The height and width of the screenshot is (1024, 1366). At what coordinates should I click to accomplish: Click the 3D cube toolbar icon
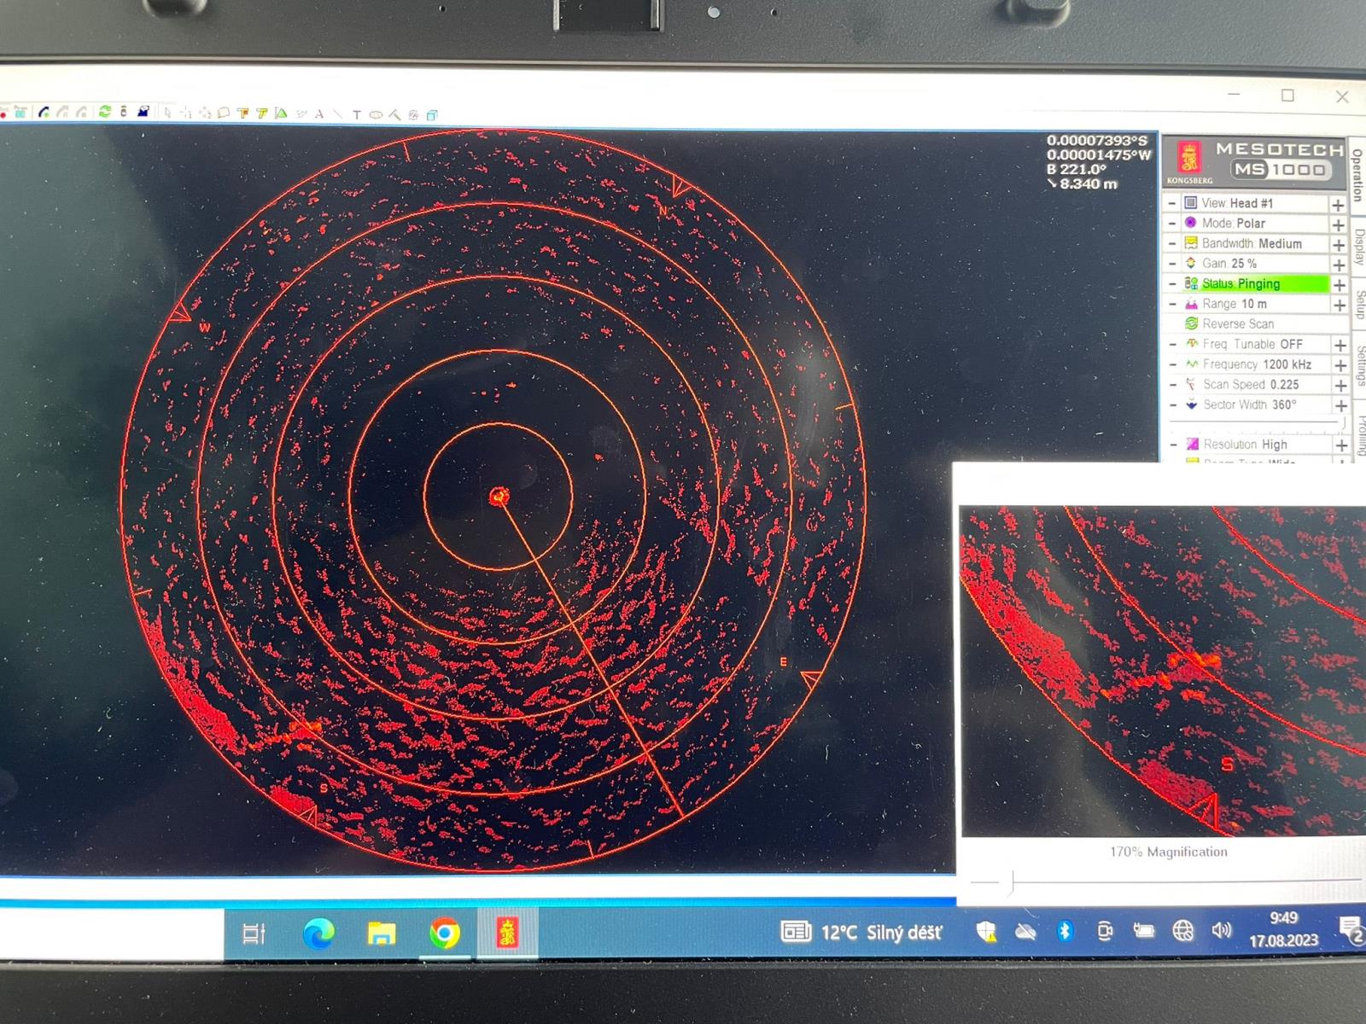pyautogui.click(x=432, y=114)
